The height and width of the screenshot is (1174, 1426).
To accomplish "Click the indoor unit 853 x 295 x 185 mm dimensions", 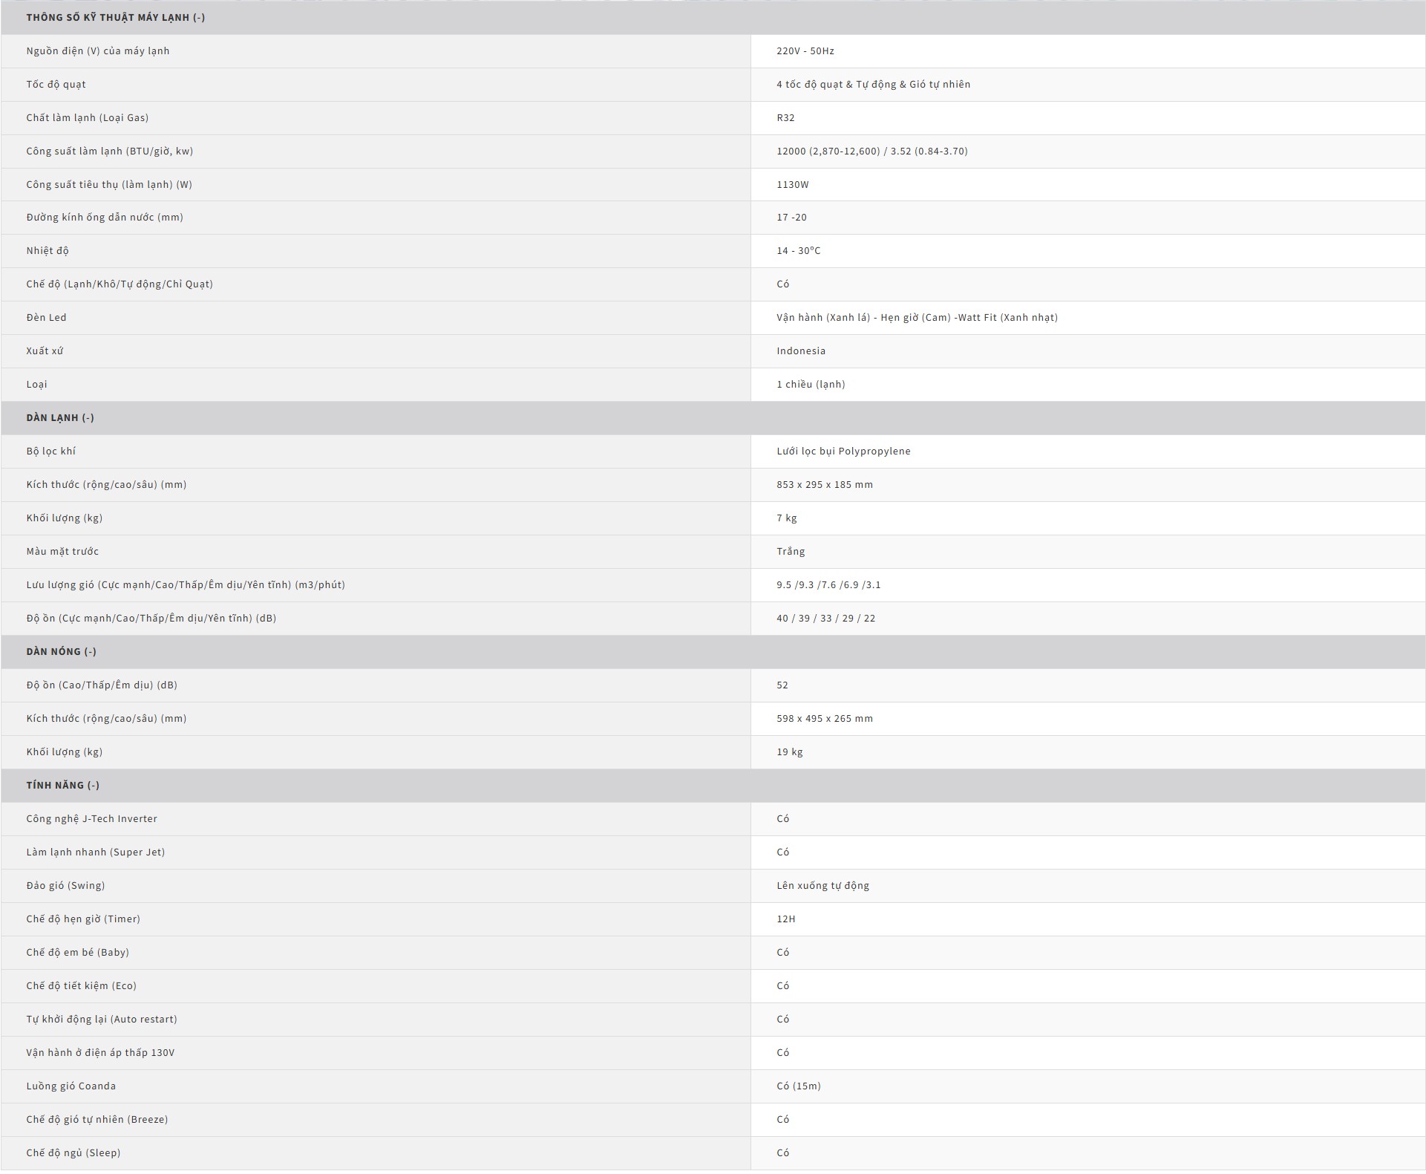I will coord(824,484).
